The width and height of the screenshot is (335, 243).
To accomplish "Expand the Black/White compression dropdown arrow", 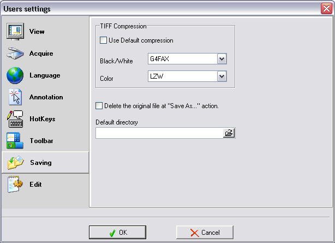I will coord(222,59).
